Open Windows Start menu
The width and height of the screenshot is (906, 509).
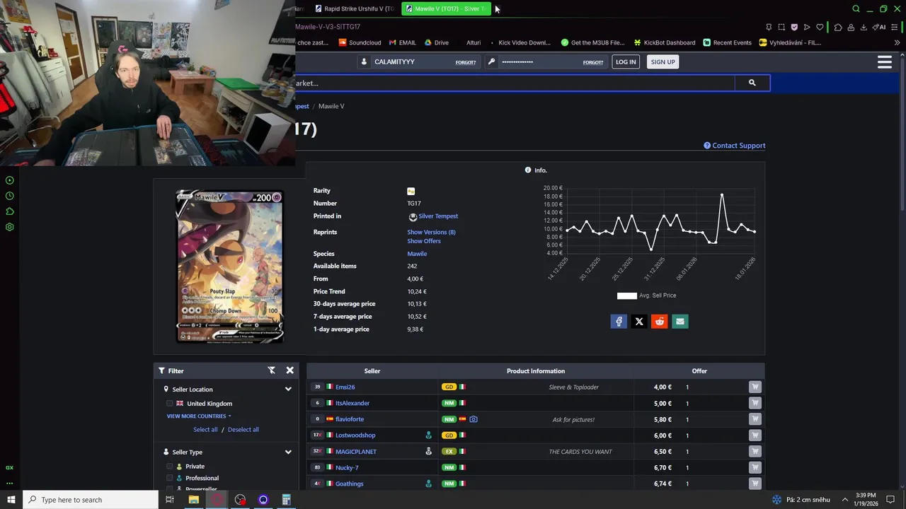(x=11, y=500)
